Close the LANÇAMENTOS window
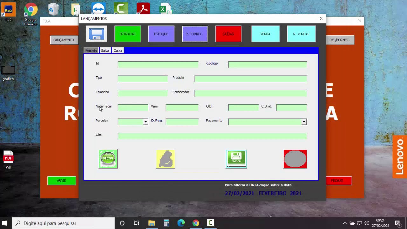Image resolution: width=407 pixels, height=229 pixels. [321, 18]
